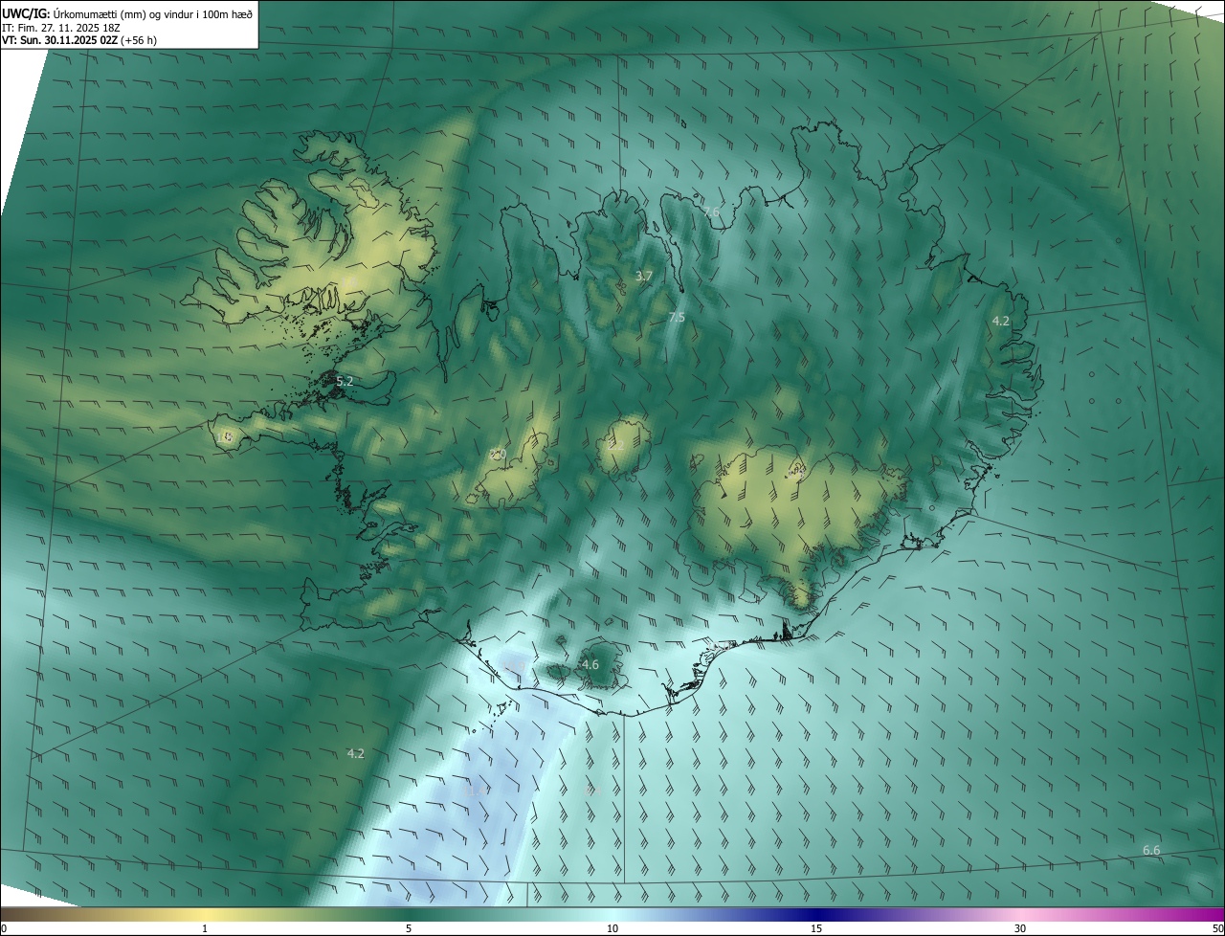Click the "10" tick on the color scale
Image resolution: width=1225 pixels, height=936 pixels.
tap(612, 928)
